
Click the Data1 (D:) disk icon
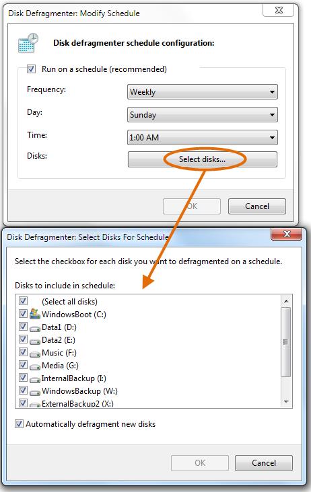point(35,329)
